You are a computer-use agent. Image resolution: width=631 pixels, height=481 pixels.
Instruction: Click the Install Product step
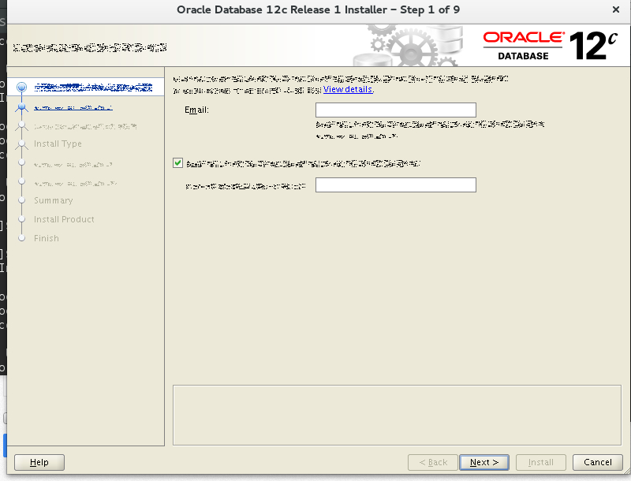64,219
